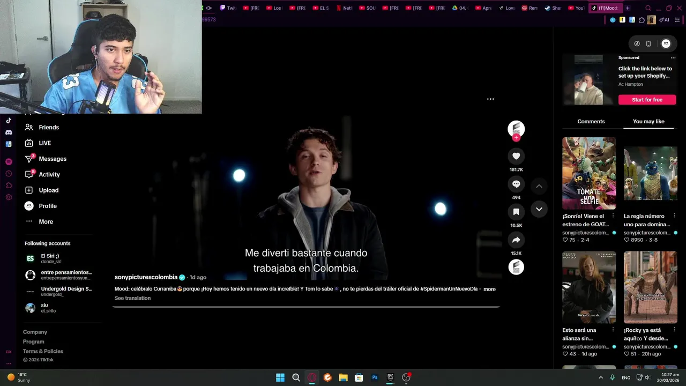The image size is (686, 386).
Task: Open Company footer link
Action: [x=35, y=332]
